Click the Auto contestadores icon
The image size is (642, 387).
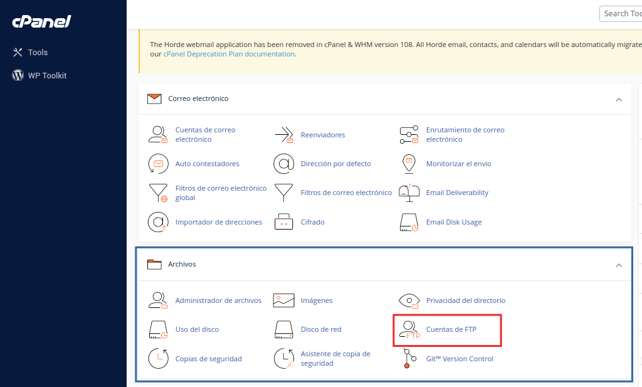[x=158, y=164]
